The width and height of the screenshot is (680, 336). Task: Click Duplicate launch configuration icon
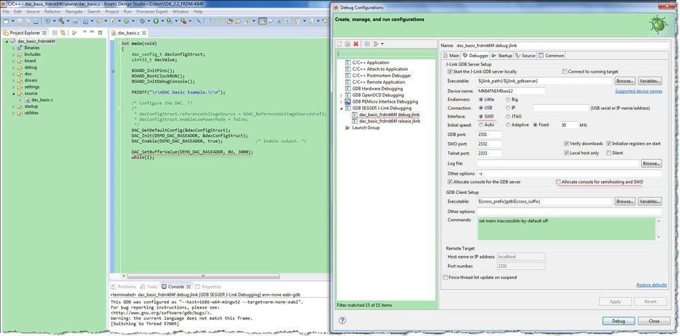click(x=347, y=44)
